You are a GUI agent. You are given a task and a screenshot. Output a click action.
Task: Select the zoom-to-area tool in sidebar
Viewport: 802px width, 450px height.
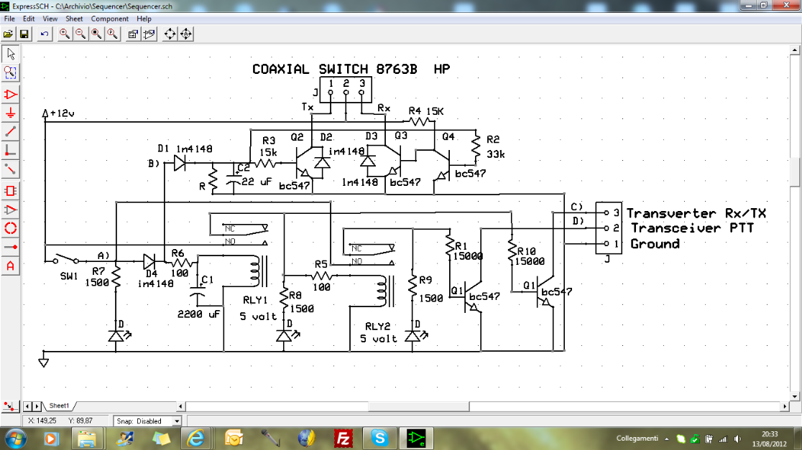pyautogui.click(x=10, y=72)
